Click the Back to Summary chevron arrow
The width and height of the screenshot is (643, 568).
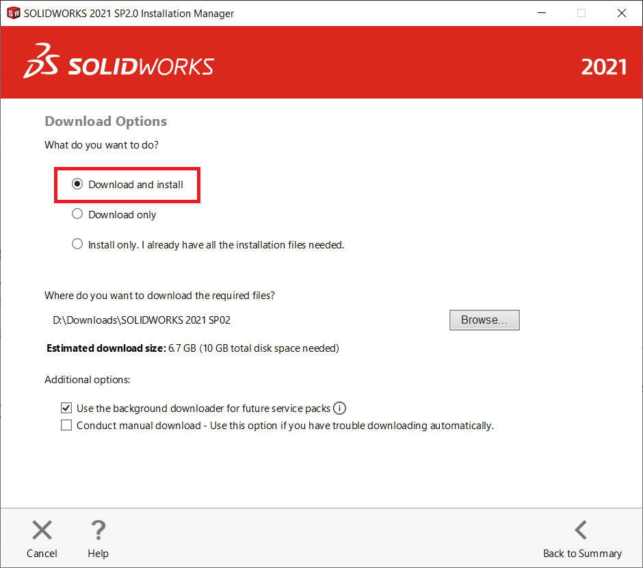[581, 530]
